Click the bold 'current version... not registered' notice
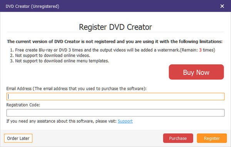The image size is (231, 147). click(x=115, y=41)
